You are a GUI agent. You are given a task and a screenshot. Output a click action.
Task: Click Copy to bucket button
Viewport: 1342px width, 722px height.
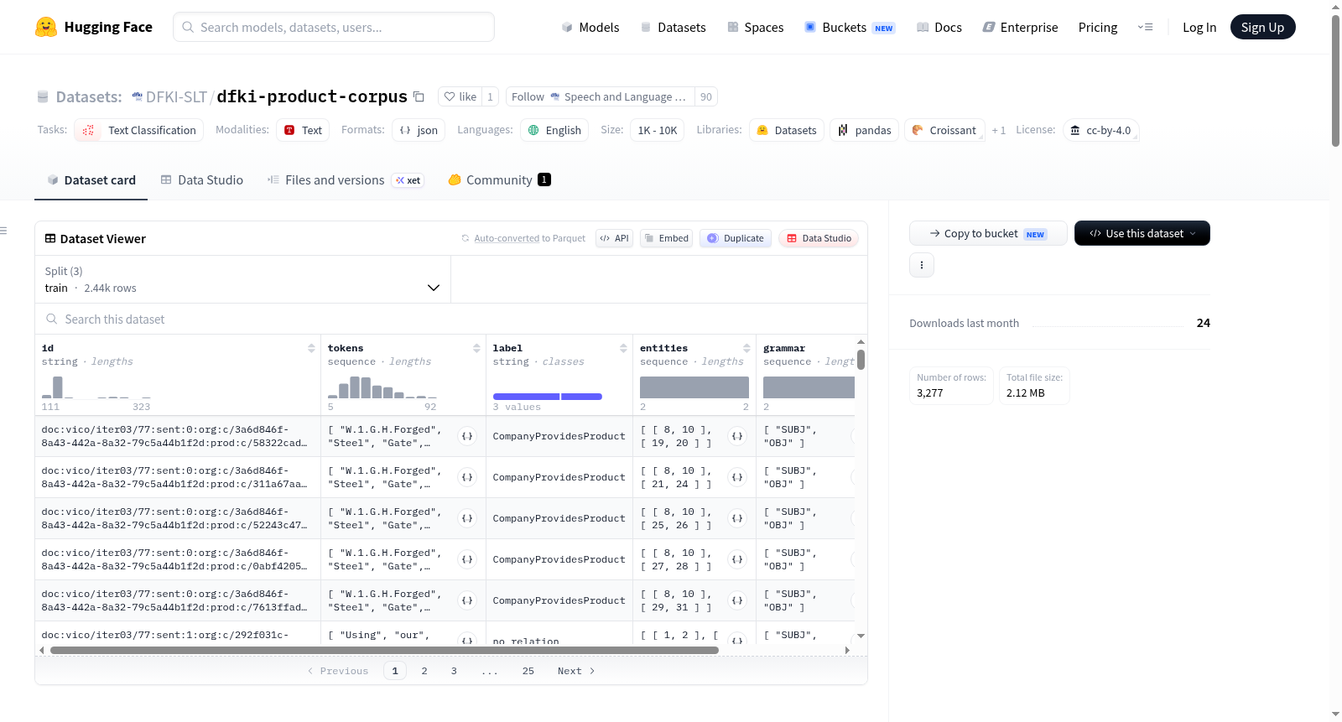point(988,233)
